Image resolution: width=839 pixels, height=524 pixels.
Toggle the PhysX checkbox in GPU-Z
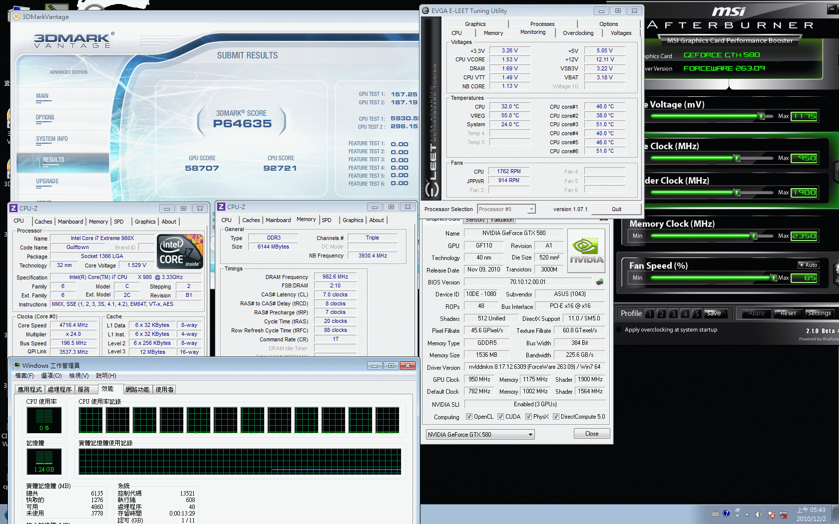tap(528, 417)
